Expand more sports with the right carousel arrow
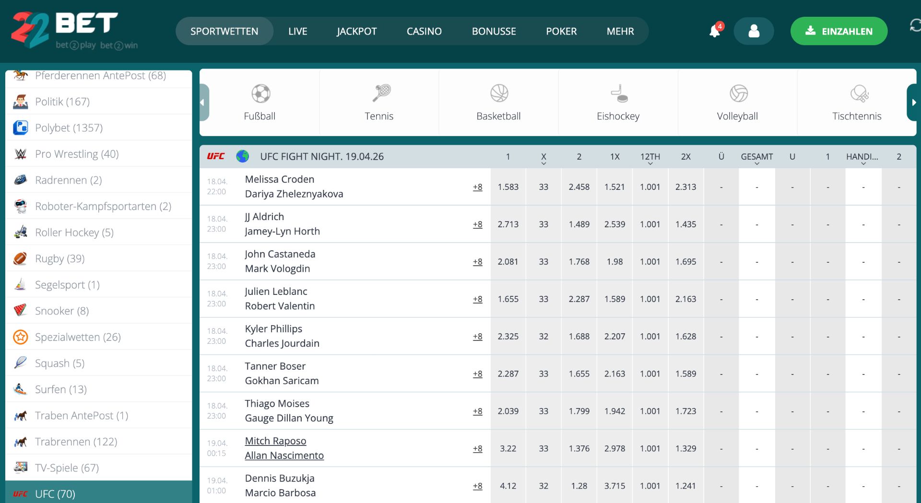This screenshot has height=503, width=921. tap(914, 102)
